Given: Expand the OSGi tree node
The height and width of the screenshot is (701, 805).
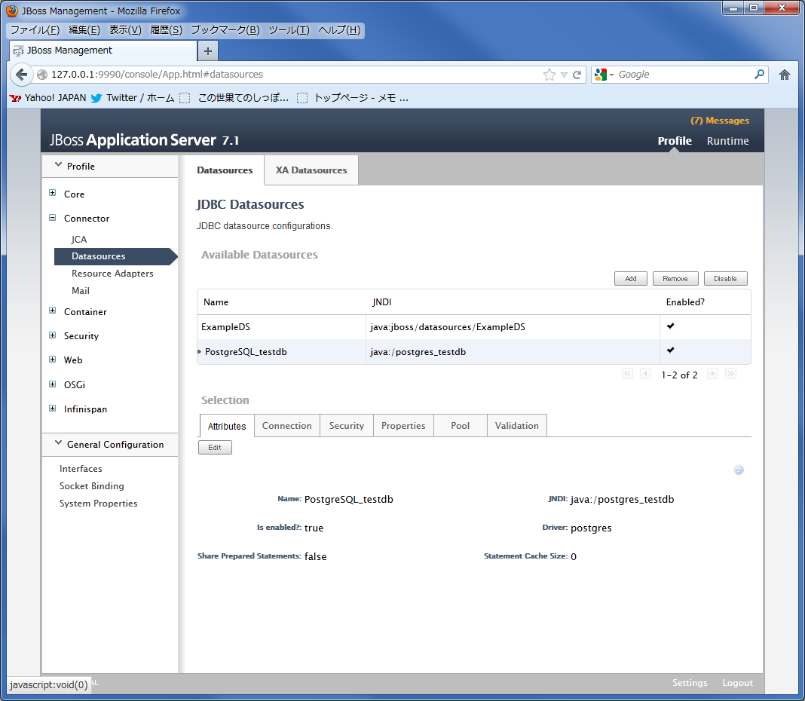Looking at the screenshot, I should [x=52, y=384].
